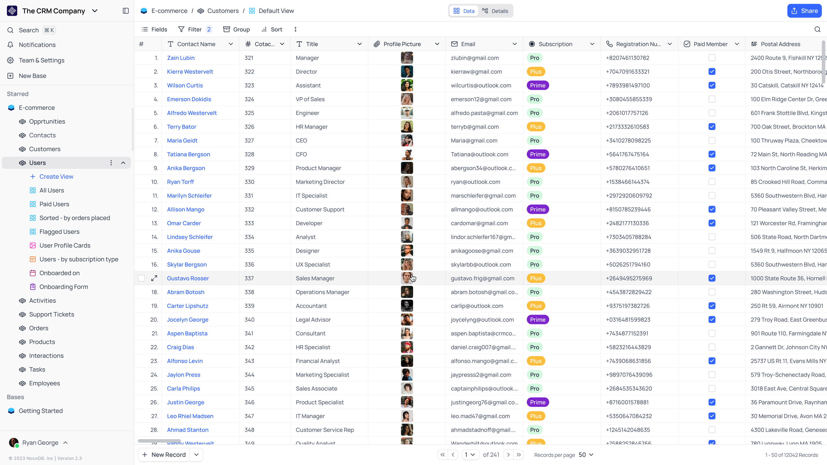Click the hide sidebar panel icon
The image size is (827, 465).
(125, 11)
